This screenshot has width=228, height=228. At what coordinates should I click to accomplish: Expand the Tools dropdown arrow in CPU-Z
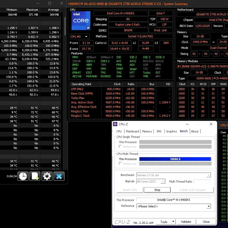(x=173, y=222)
